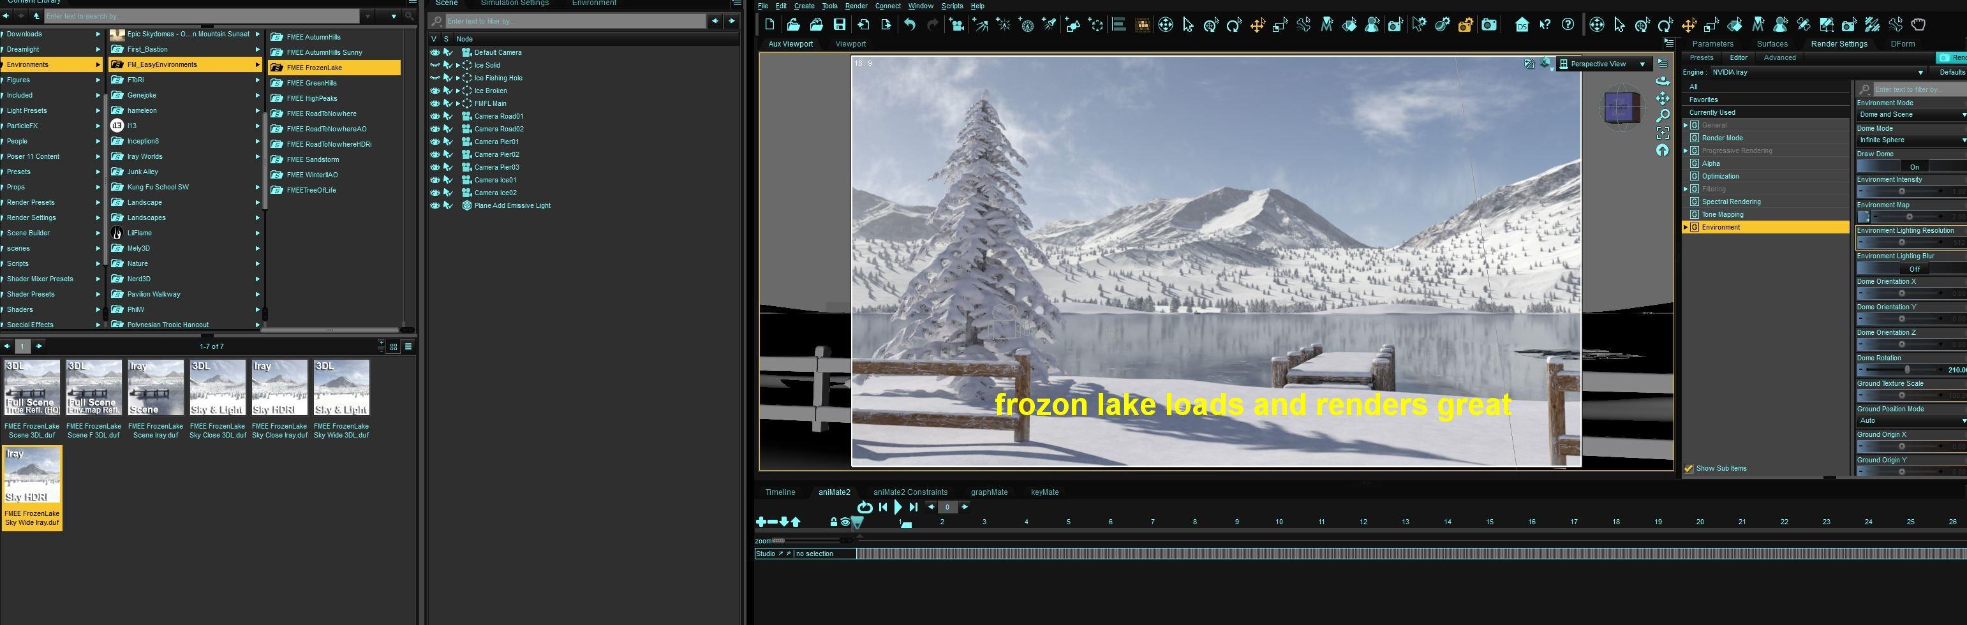Select the ActivePose hand tool
1967x625 pixels.
coord(1918,25)
